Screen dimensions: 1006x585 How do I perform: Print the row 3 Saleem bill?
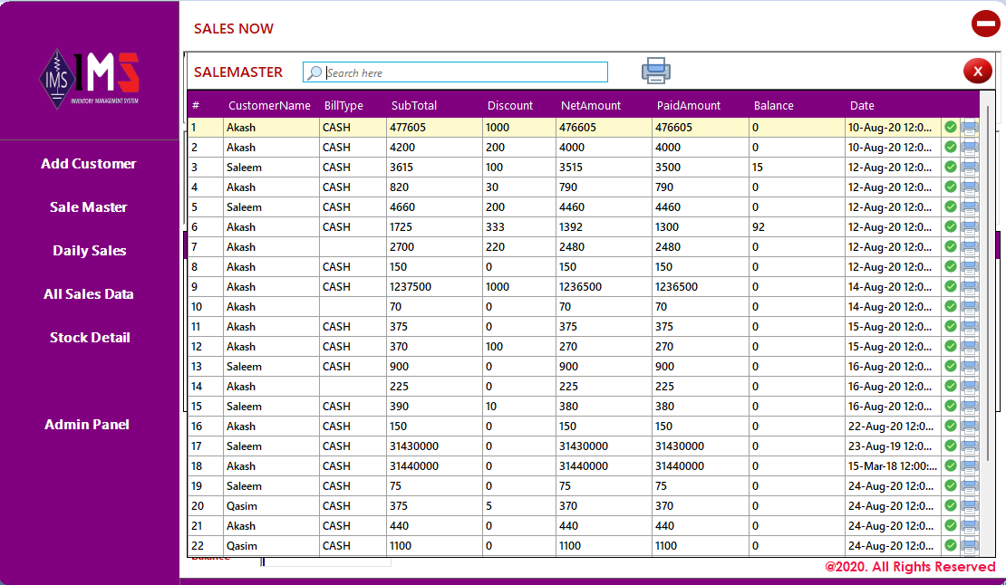pos(969,168)
